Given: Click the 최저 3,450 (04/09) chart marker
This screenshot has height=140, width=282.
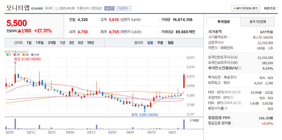Looking at the screenshot, I should coord(145,114).
